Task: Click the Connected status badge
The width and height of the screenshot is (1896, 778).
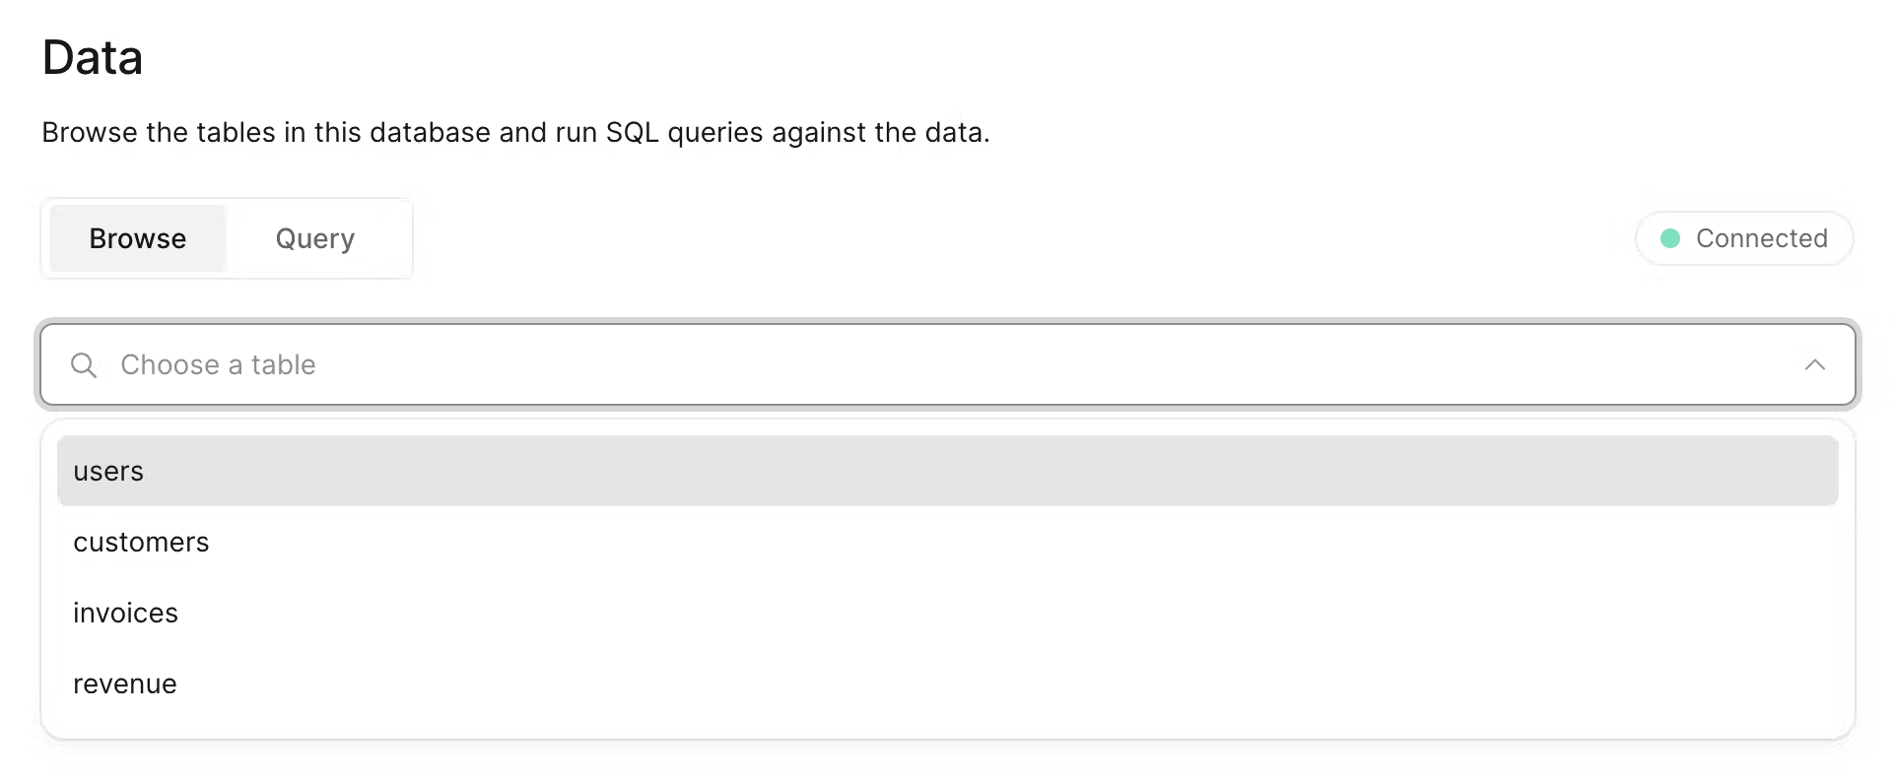Action: click(x=1743, y=238)
